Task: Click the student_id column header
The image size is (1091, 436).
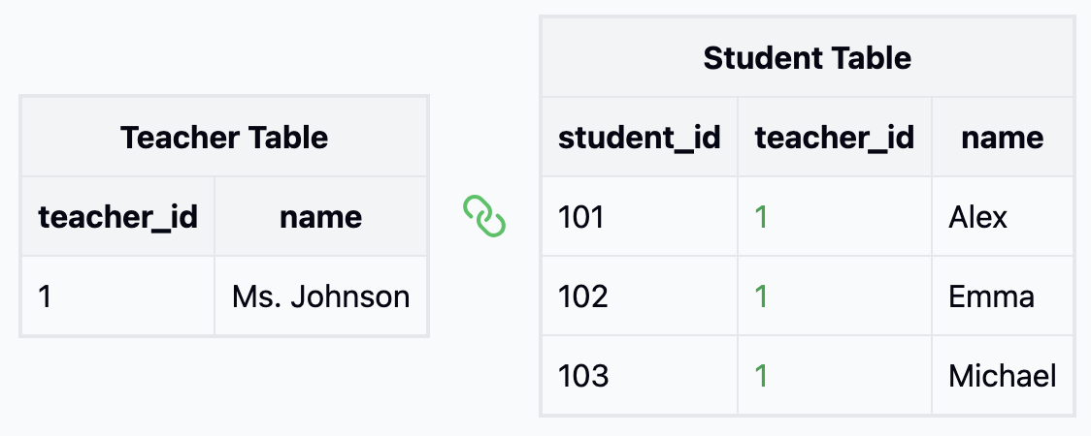Action: pos(640,138)
